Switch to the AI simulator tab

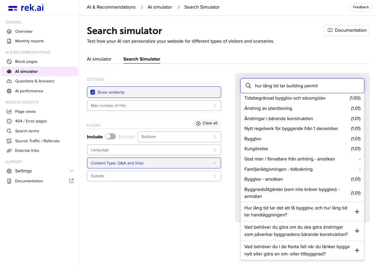click(x=99, y=59)
